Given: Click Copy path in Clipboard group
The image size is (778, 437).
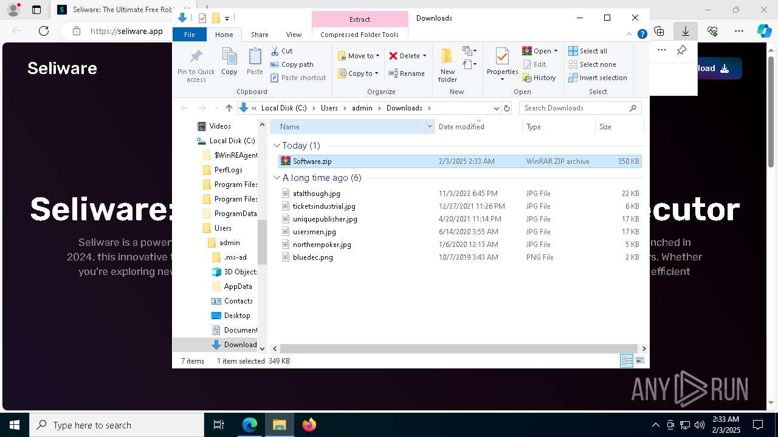Looking at the screenshot, I should (292, 64).
